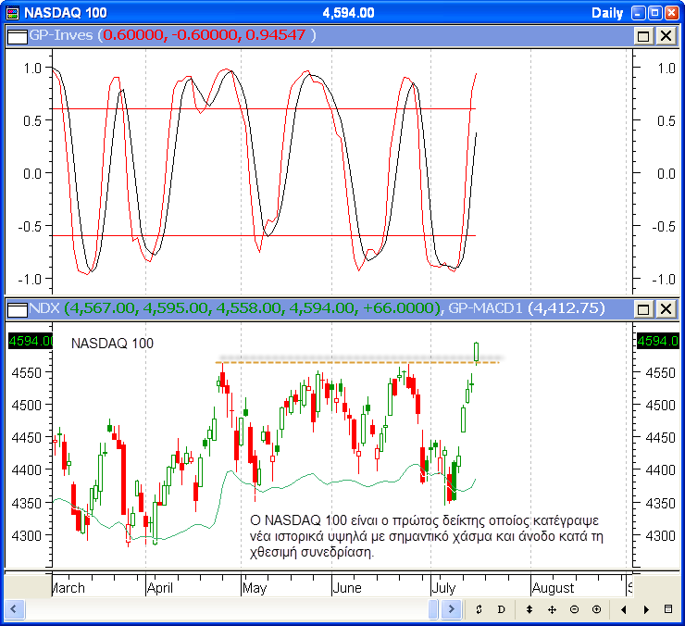Click the four-way pan crosshair icon
Viewport: 685px width, 626px height.
click(x=552, y=609)
